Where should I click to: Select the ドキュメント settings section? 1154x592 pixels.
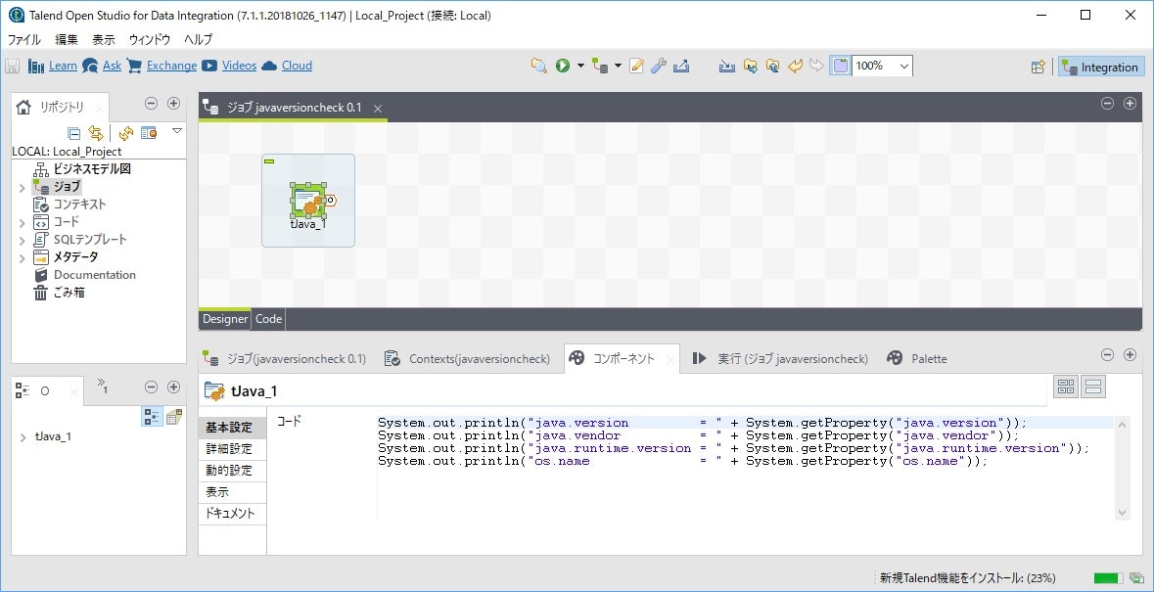pos(233,514)
